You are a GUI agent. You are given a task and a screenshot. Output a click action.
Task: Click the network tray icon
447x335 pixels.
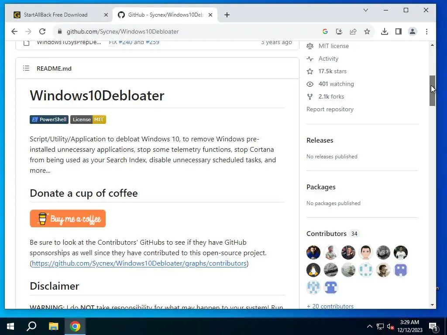(x=380, y=326)
